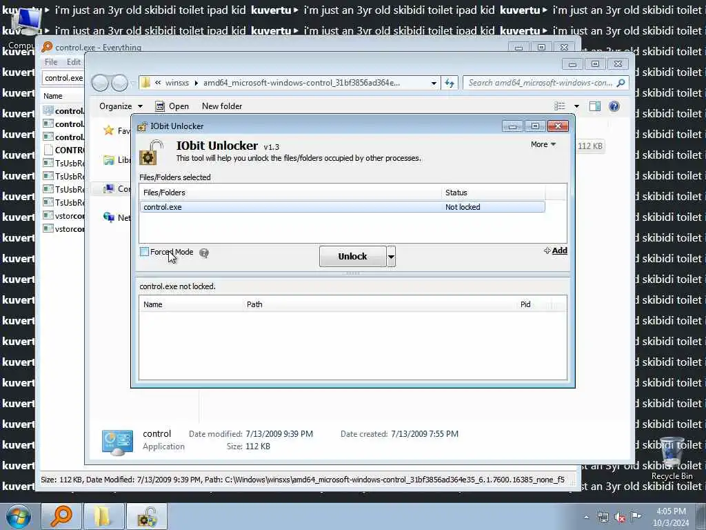Click the Everything title bar magnifier icon
706x530 pixels.
pos(47,48)
